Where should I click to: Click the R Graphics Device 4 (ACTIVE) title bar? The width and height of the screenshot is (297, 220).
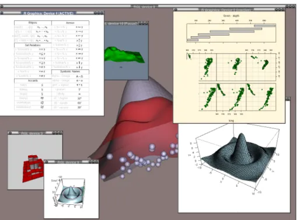coord(48,13)
